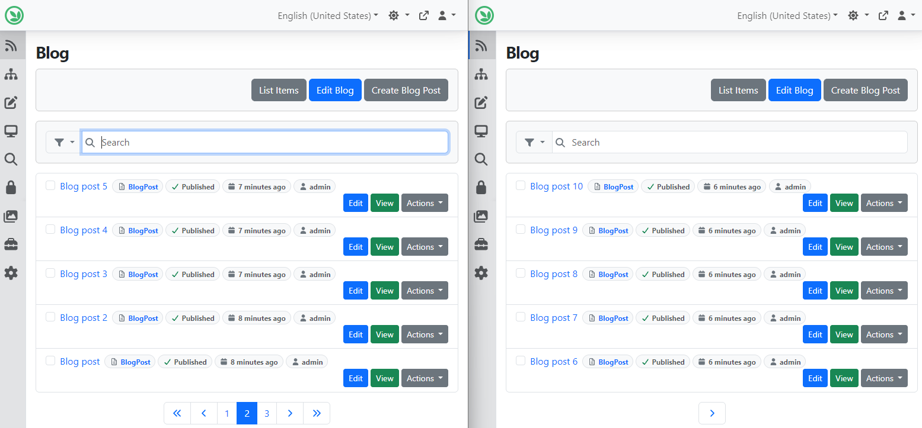922x428 pixels.
Task: Open the lock security sidebar icon in right window
Action: click(x=481, y=188)
